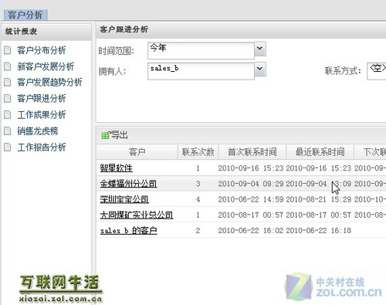
Task: Open the 新客户发展分析 report
Action: pyautogui.click(x=46, y=66)
